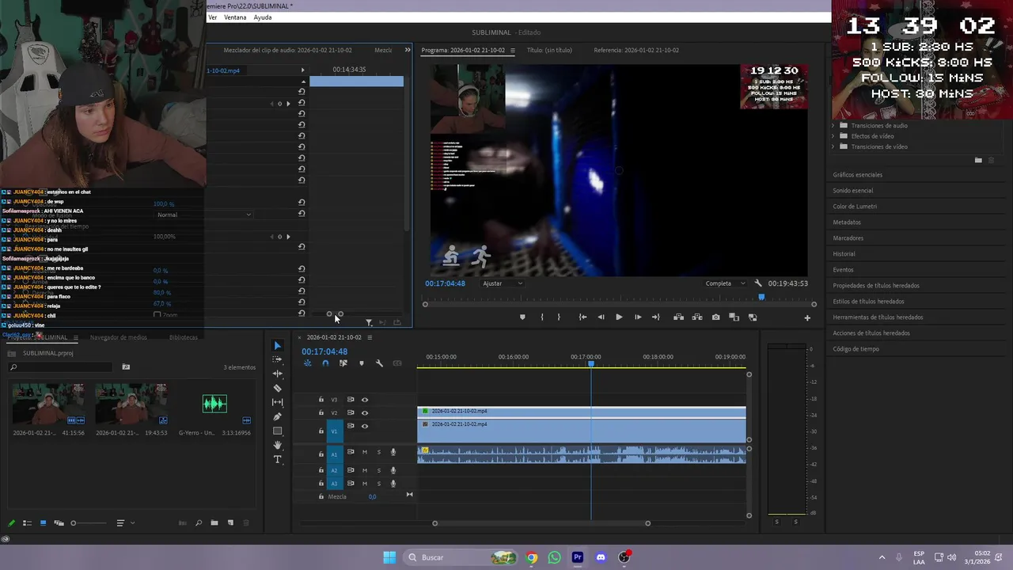
Task: Open the Project panel sort options dropdown
Action: (124, 522)
